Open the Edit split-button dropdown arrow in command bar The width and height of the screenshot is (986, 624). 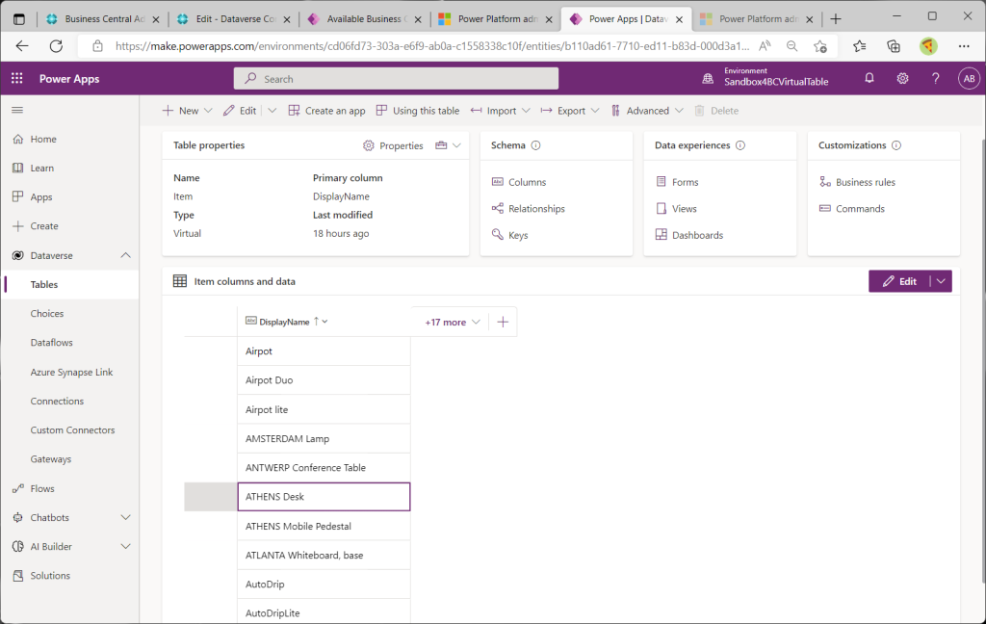[272, 111]
